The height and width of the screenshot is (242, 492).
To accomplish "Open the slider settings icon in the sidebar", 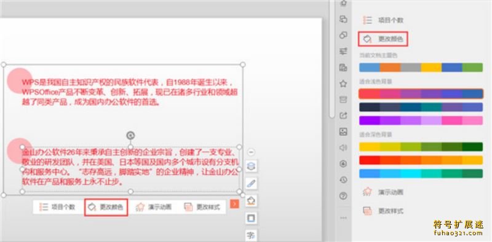I will point(343,51).
